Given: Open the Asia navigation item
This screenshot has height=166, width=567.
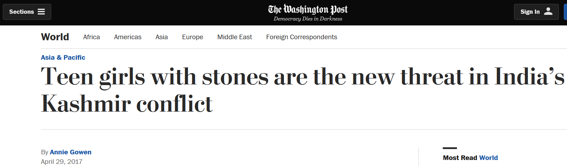Looking at the screenshot, I should pyautogui.click(x=162, y=37).
